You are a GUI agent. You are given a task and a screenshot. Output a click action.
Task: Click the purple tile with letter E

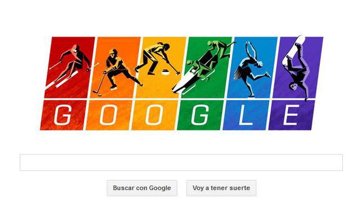point(292,115)
